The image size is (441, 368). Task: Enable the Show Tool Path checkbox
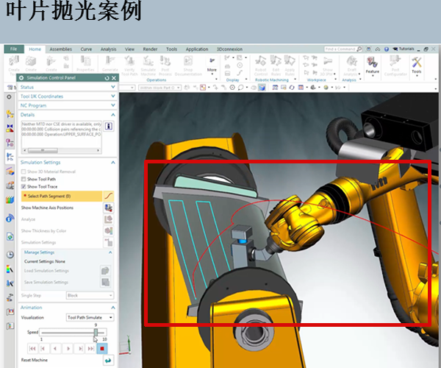point(24,179)
